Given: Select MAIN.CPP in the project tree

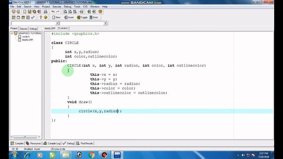Looking at the screenshot, I should click(27, 40).
